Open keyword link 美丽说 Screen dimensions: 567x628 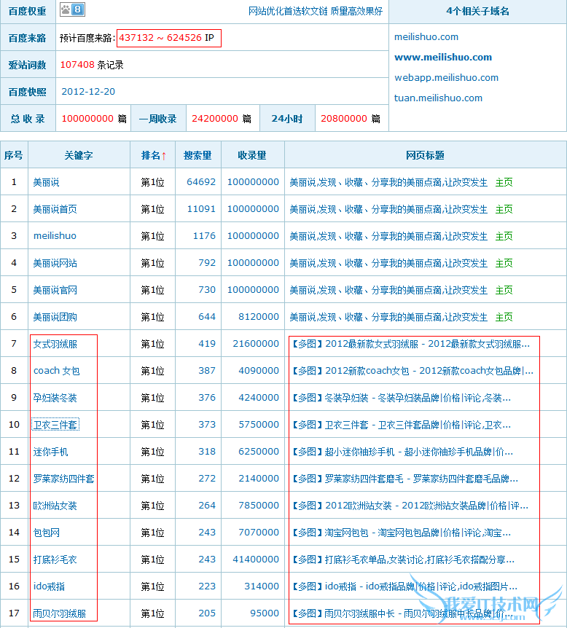point(46,182)
